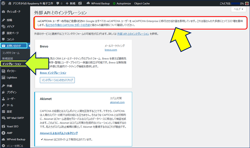Click the お問い合わせ envelope icon
Viewport: 250px width, 148px height.
[x=3, y=46]
